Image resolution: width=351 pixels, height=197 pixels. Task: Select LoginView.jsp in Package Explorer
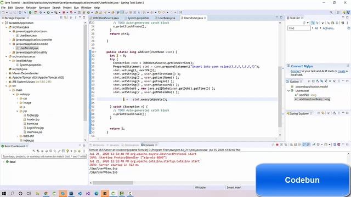[x=35, y=128]
